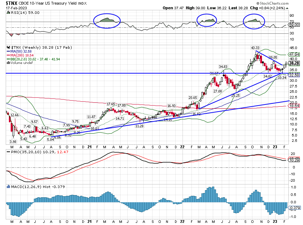Viewport: 303px width, 225px height.
Task: Click the MA(50) 32.58 legend entry
Action: (21, 52)
